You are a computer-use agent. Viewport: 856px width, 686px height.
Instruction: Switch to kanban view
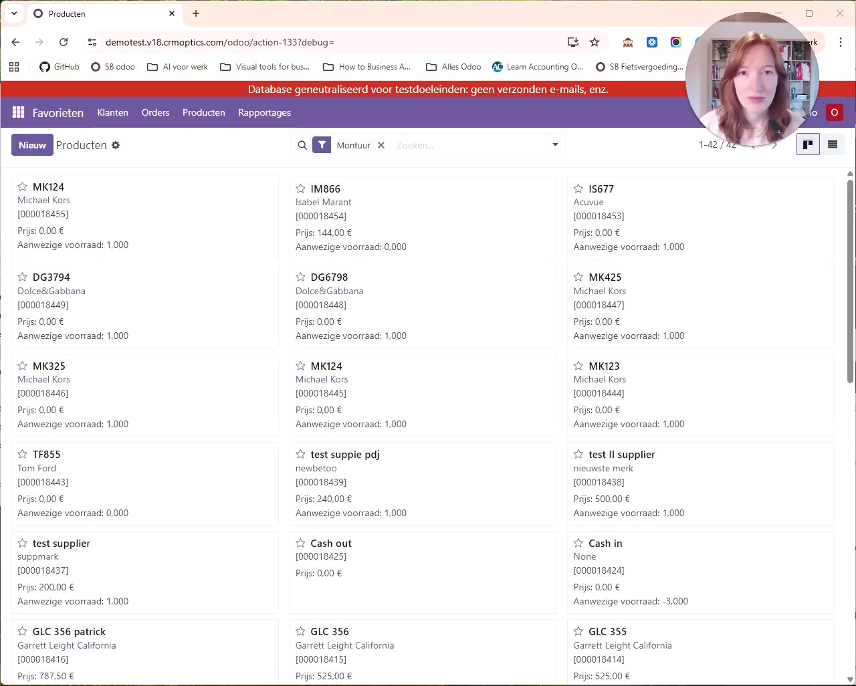coord(808,144)
